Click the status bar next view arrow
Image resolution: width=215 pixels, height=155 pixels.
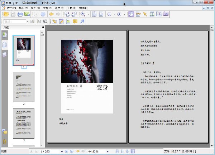[x=83, y=151]
